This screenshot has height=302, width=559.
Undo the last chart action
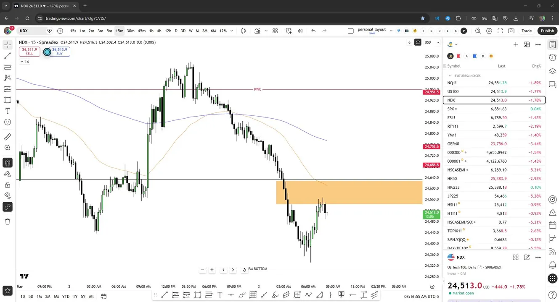[313, 31]
